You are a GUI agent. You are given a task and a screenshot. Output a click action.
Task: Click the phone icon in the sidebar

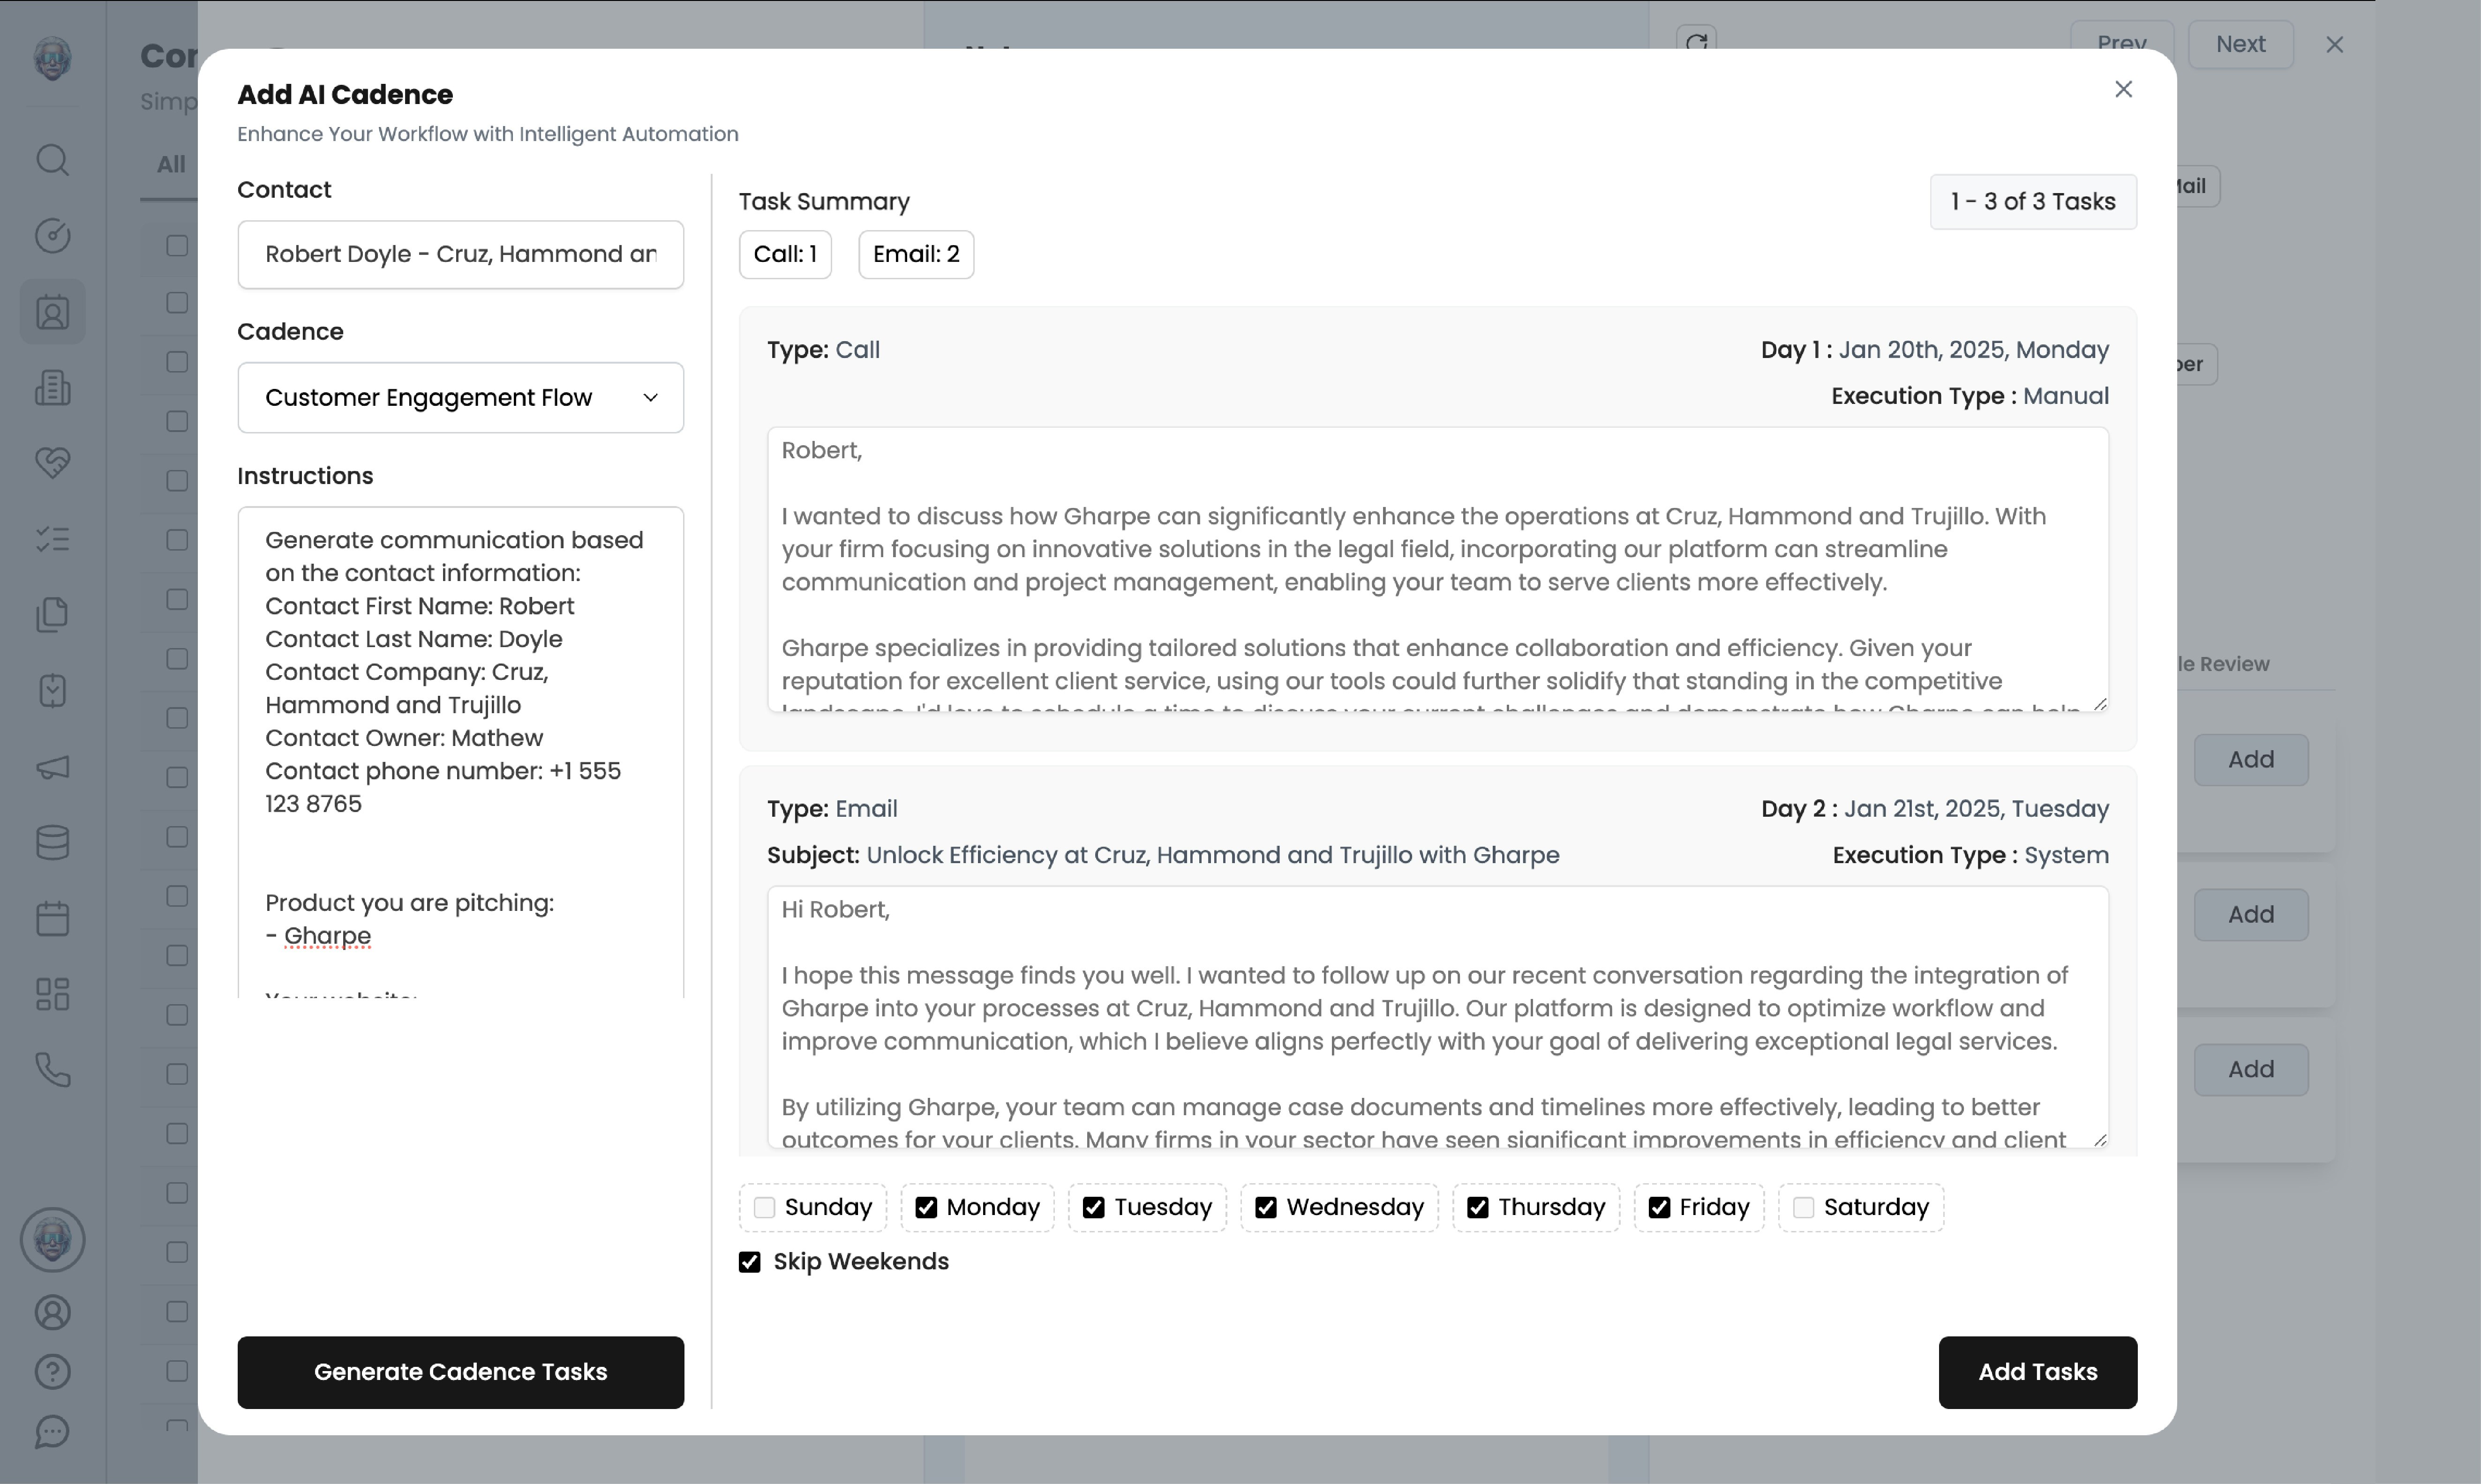coord(52,1070)
